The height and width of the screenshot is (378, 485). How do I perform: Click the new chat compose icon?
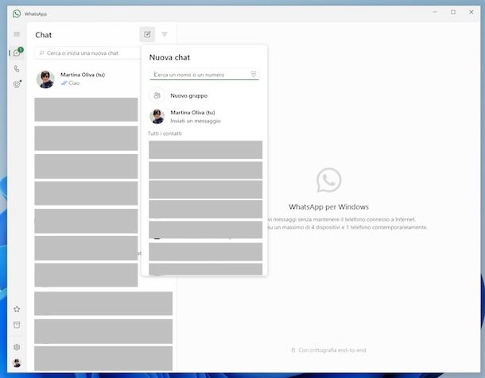[x=147, y=34]
